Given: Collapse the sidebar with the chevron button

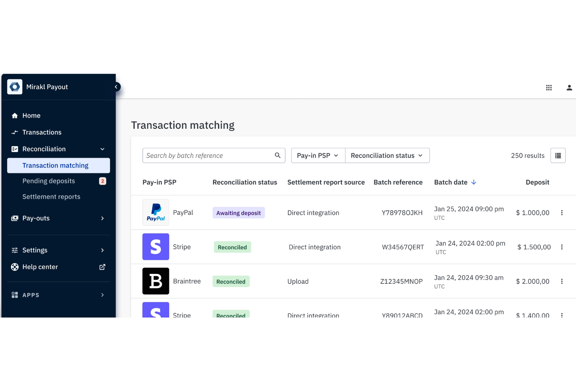Looking at the screenshot, I should 116,87.
